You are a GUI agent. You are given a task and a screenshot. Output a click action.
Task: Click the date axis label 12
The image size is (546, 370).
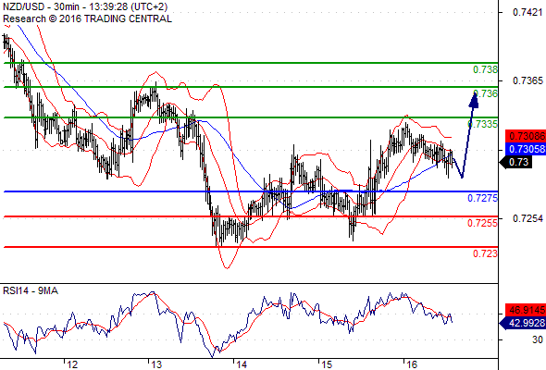pos(72,364)
